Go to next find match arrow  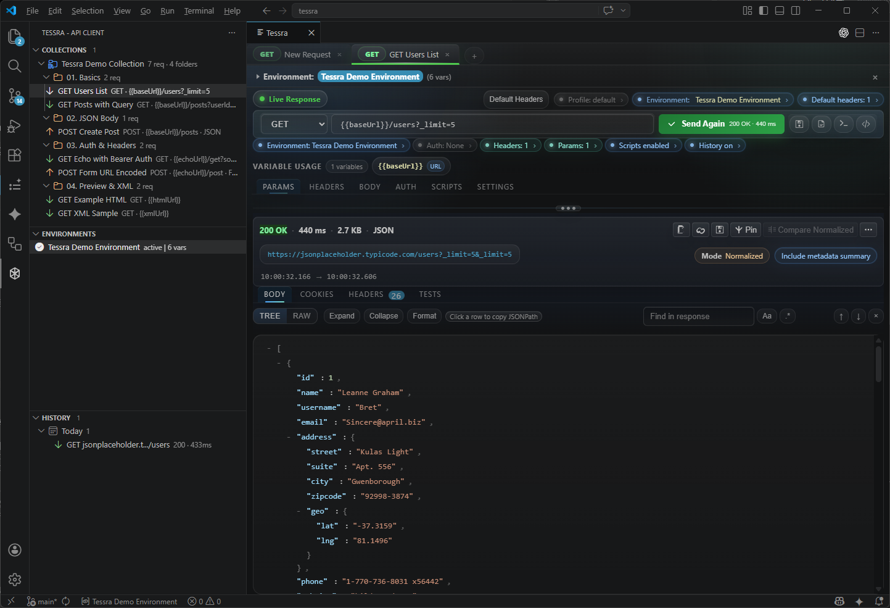[859, 317]
